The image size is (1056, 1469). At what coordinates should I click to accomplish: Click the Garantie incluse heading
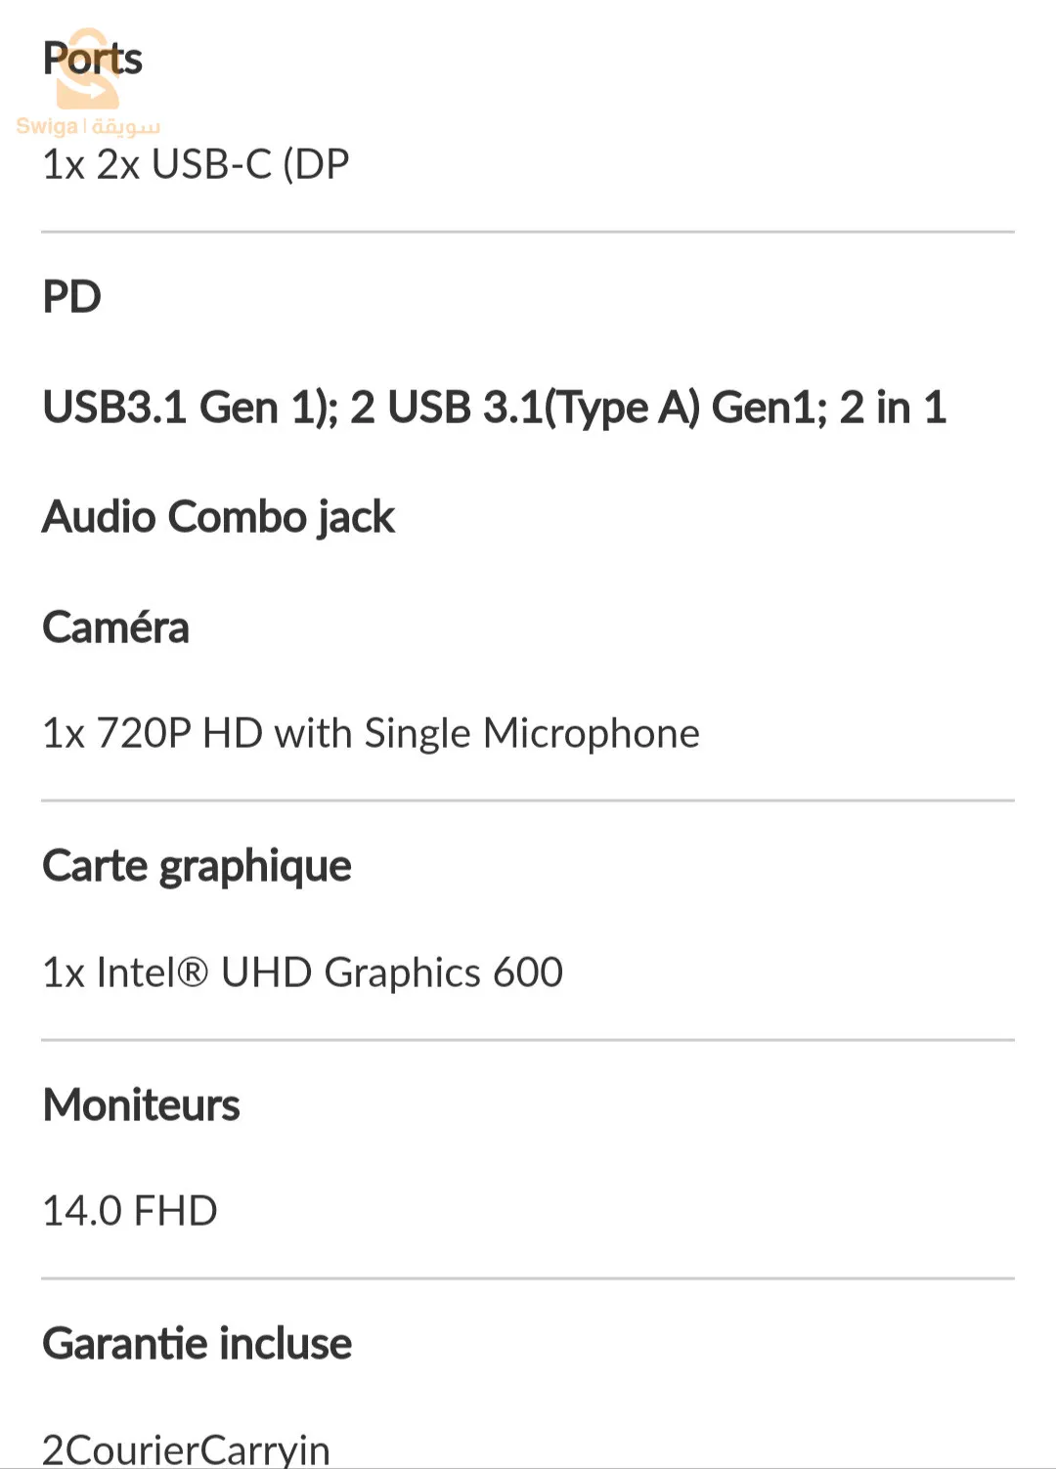(197, 1343)
